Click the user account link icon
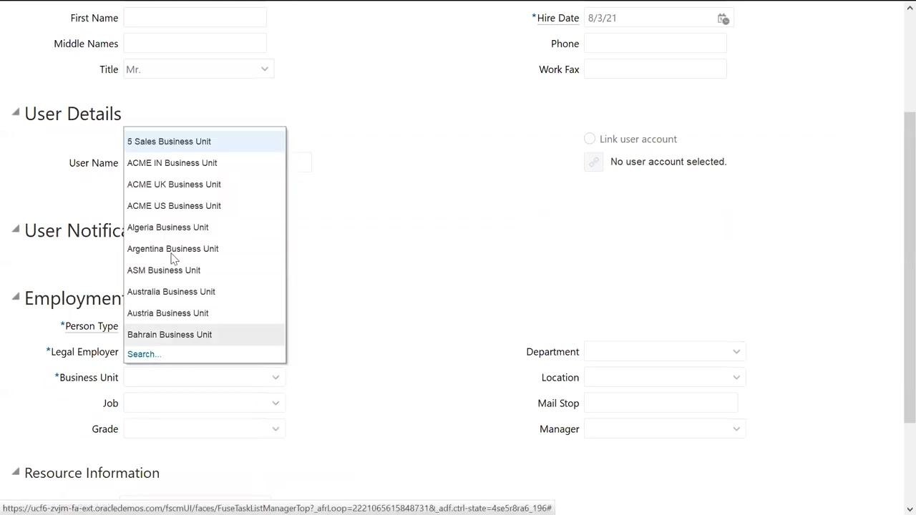This screenshot has height=515, width=916. tap(594, 162)
